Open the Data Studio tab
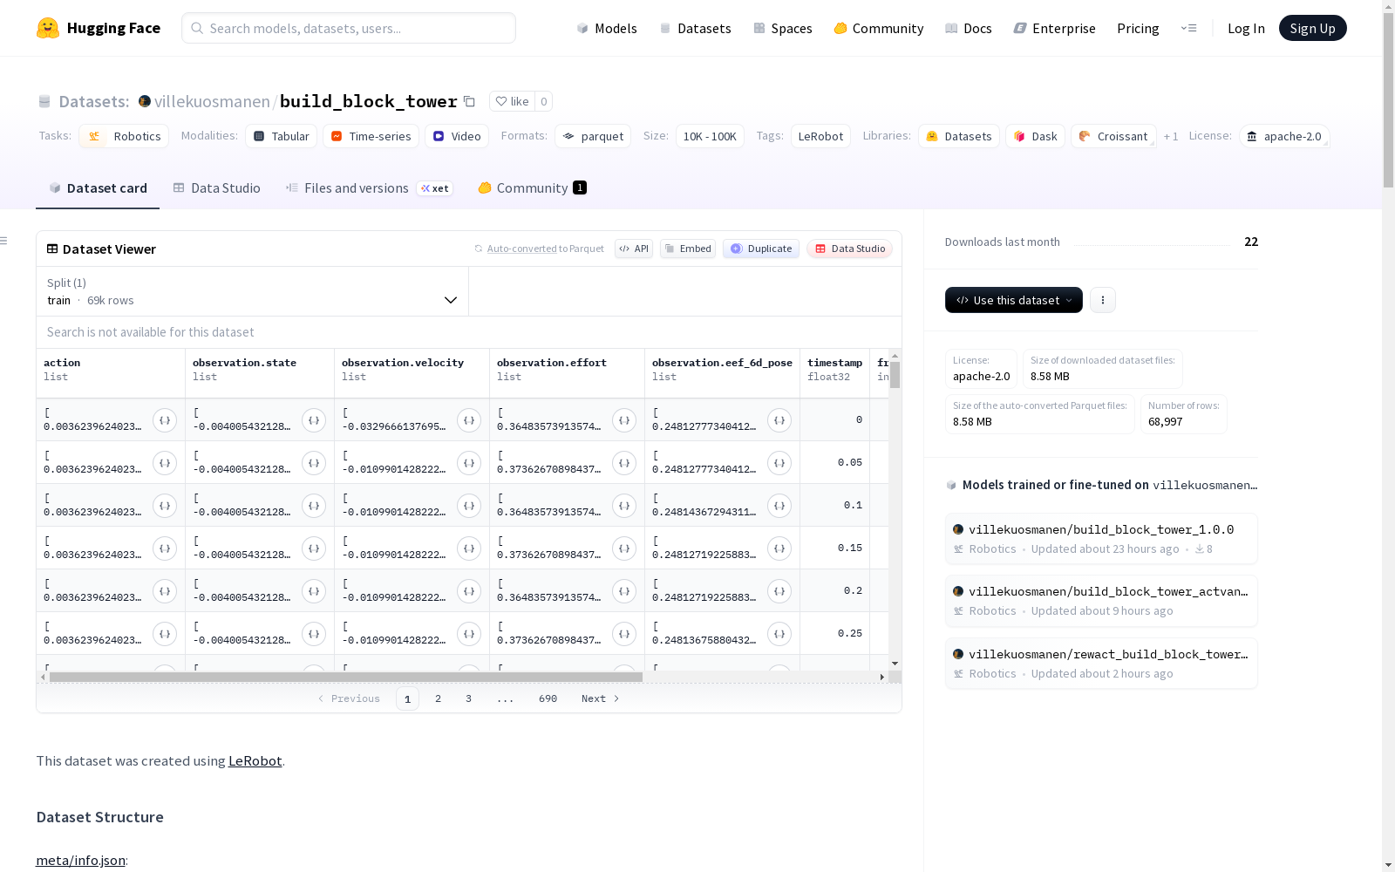The height and width of the screenshot is (872, 1395). [x=216, y=188]
